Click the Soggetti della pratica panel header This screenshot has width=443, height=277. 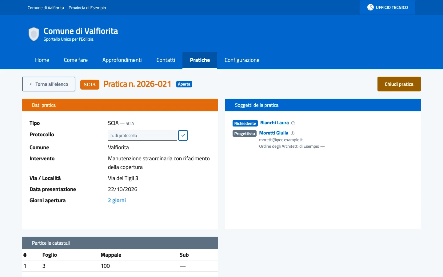323,105
